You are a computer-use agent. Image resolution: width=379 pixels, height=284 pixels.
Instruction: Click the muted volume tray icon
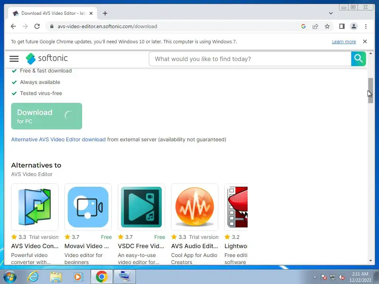(342, 277)
